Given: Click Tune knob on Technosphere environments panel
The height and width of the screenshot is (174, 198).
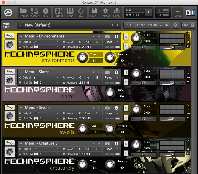Looking at the screenshot, I should pyautogui.click(x=82, y=58).
